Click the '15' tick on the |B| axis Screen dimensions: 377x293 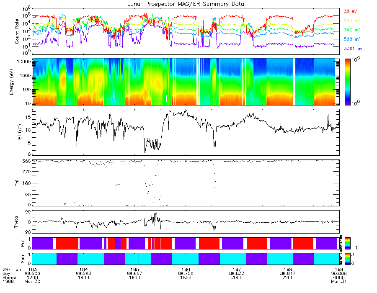click(x=28, y=117)
